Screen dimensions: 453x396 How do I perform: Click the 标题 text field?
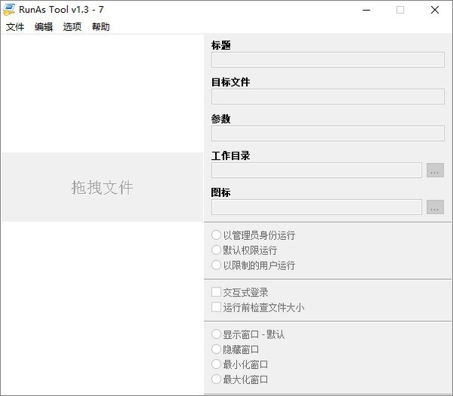(328, 60)
